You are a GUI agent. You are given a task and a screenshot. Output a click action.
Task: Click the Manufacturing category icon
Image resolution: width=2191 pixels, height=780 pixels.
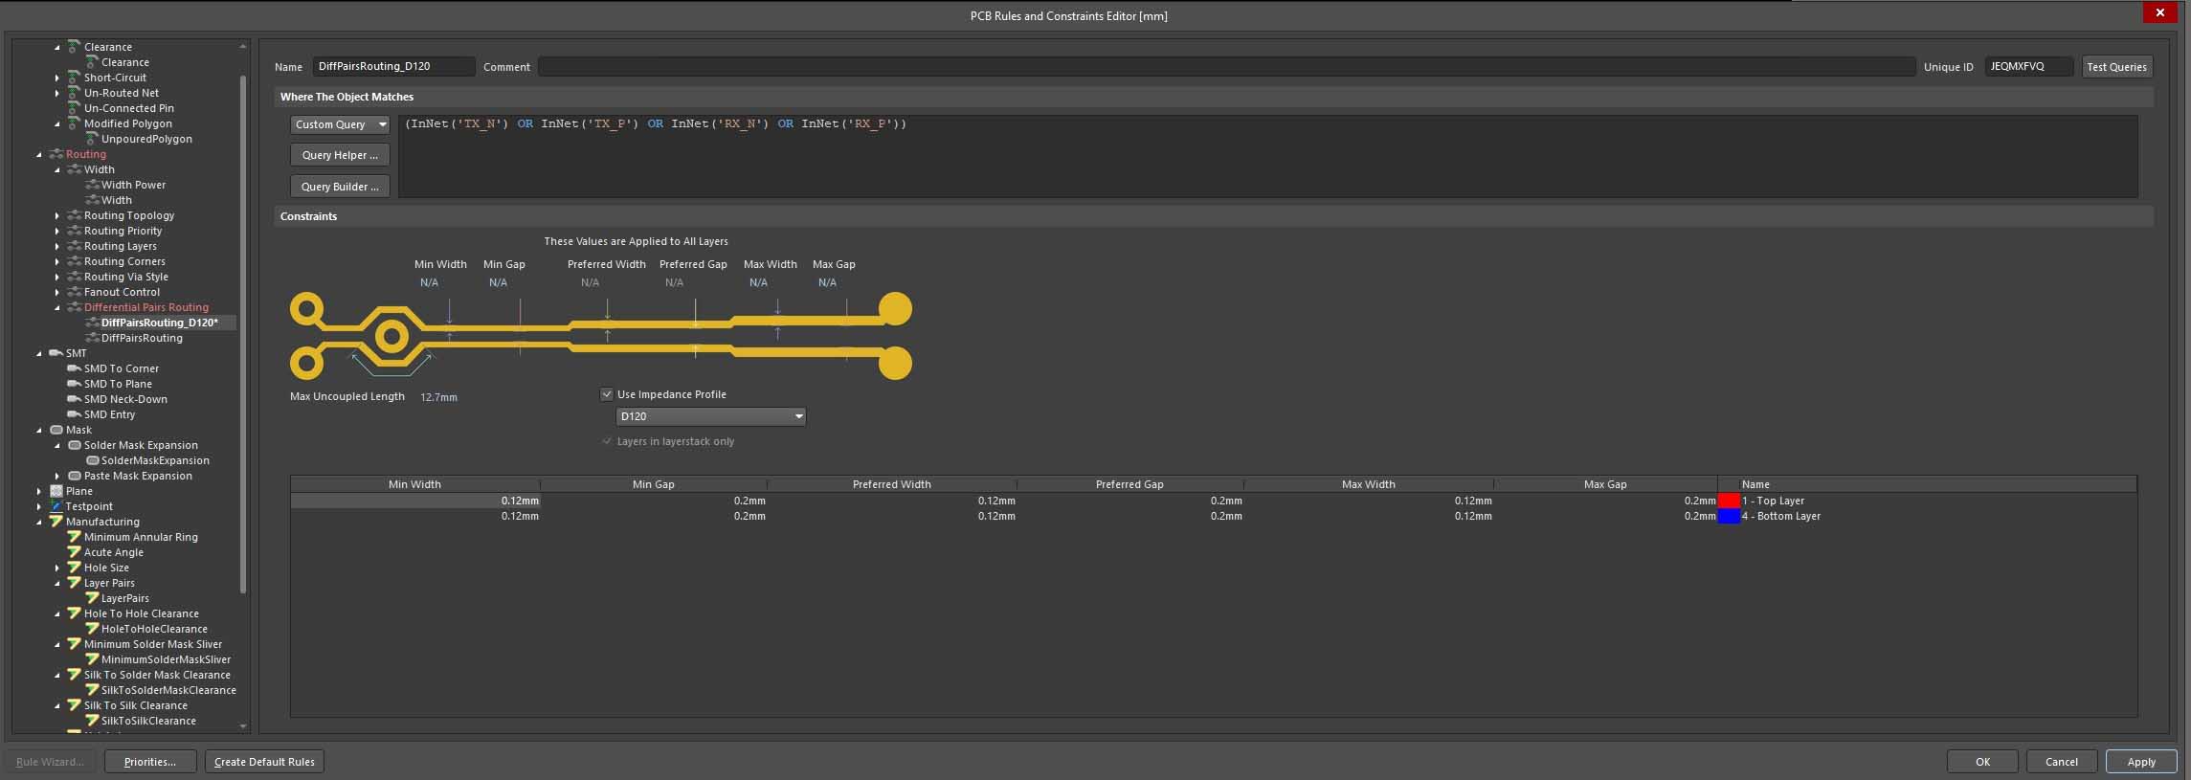coord(56,522)
